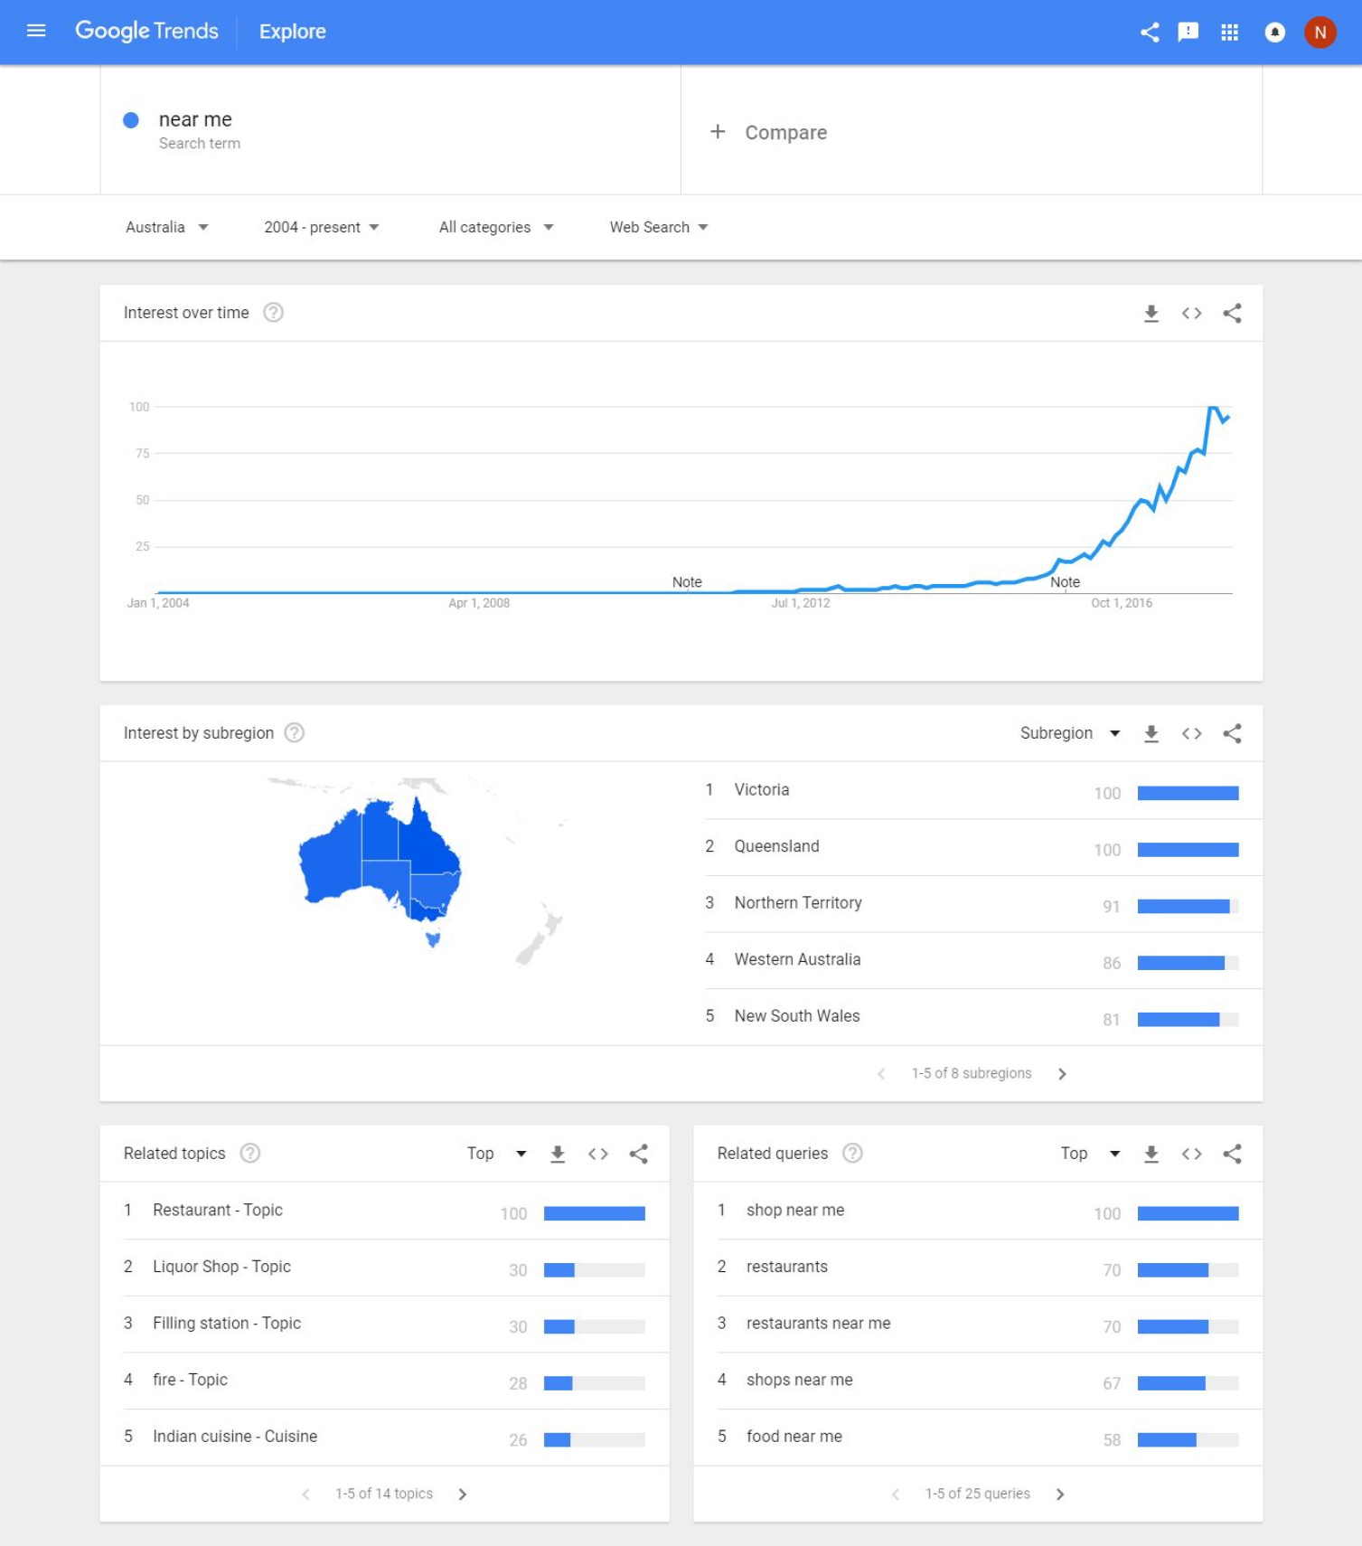Download Interest by subregion data
The image size is (1362, 1546).
tap(1151, 734)
